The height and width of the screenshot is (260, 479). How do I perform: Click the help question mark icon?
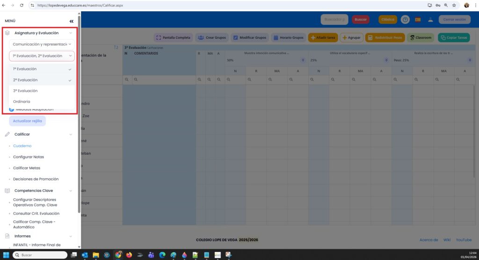405,20
